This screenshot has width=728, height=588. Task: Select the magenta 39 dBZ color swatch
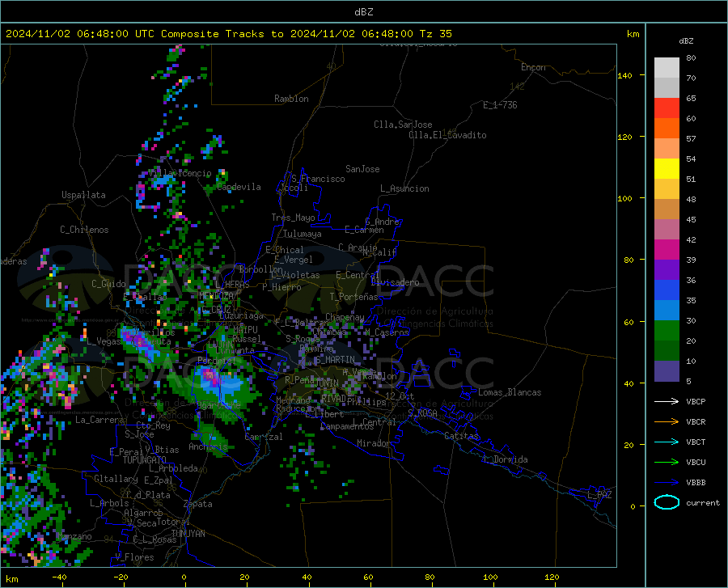[667, 250]
